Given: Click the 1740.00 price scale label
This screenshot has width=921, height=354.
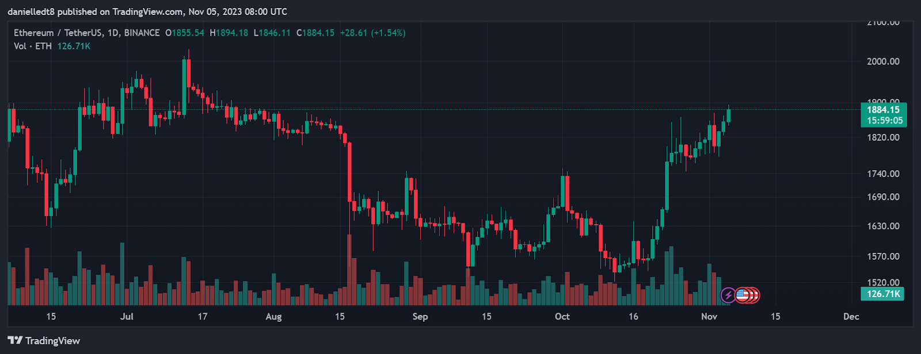Looking at the screenshot, I should 883,174.
